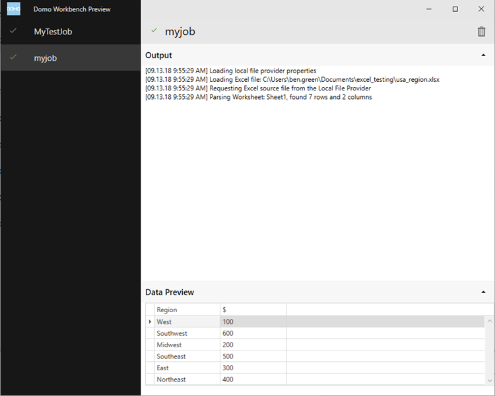Select the MyTestJob job in sidebar
This screenshot has height=396, width=495.
click(71, 31)
